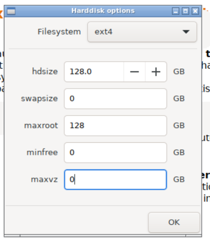The width and height of the screenshot is (210, 242).
Task: Open the window menu icon in title bar
Action: click(x=11, y=11)
